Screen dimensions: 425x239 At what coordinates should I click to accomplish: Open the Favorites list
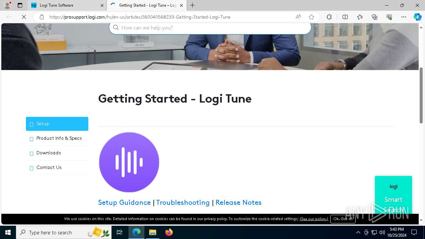coord(360,17)
